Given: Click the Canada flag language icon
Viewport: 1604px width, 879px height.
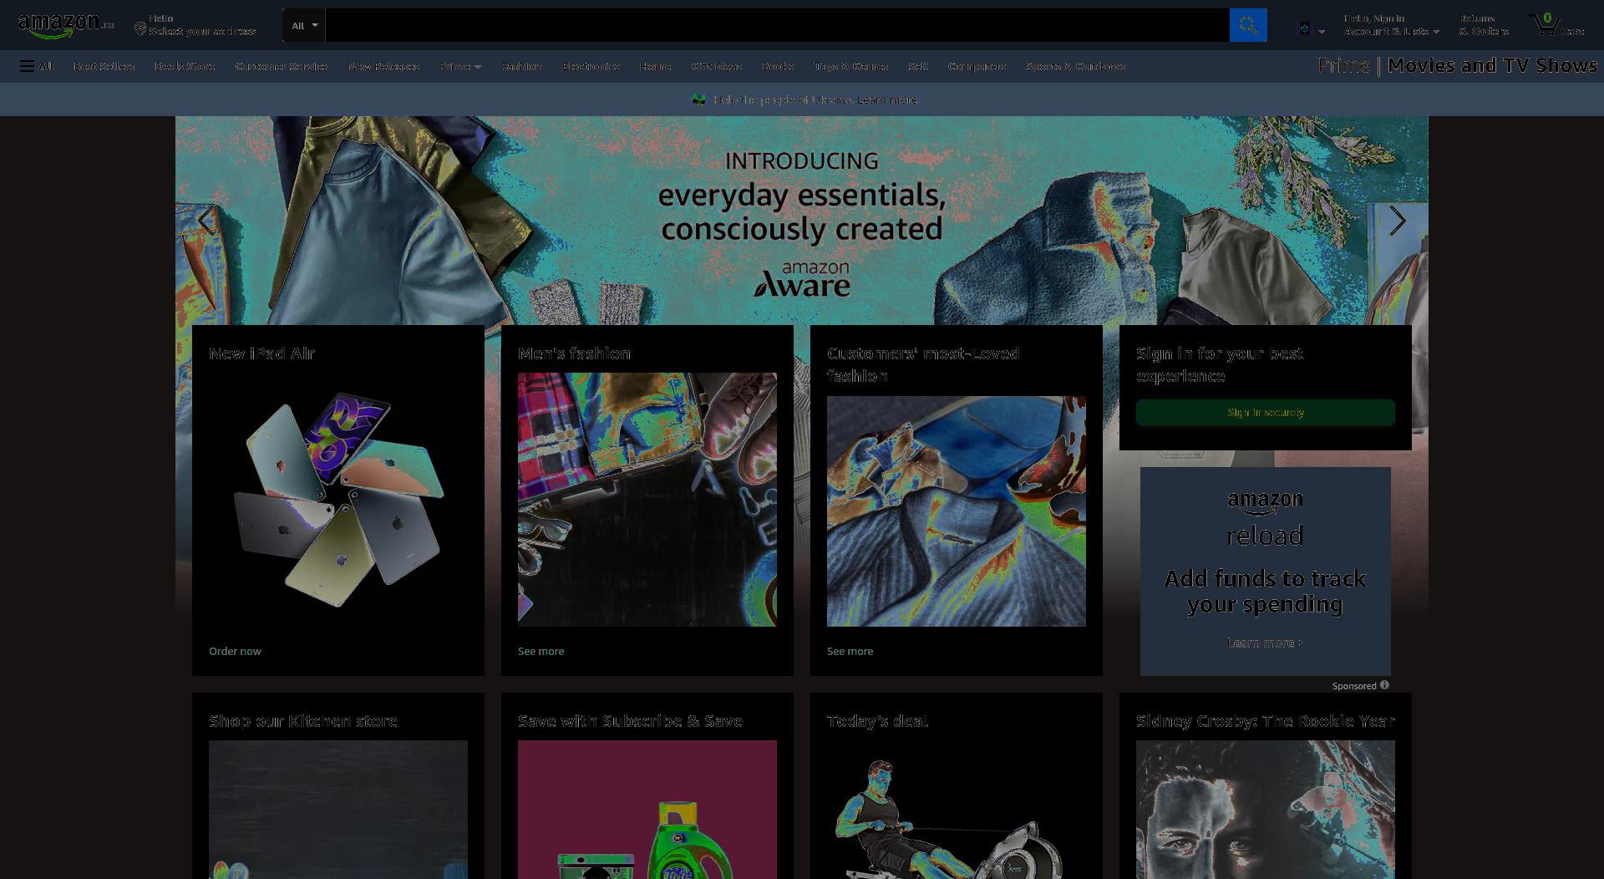Looking at the screenshot, I should point(1304,28).
